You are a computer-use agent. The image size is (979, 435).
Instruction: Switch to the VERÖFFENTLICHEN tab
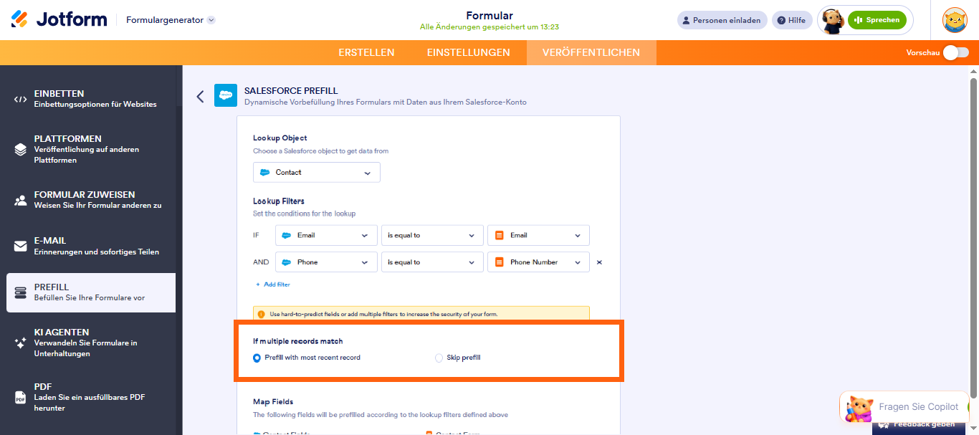tap(591, 52)
